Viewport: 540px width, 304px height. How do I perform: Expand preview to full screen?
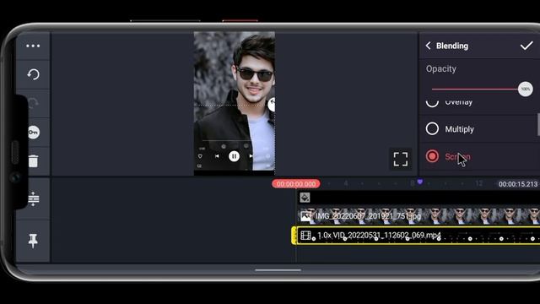click(x=401, y=160)
